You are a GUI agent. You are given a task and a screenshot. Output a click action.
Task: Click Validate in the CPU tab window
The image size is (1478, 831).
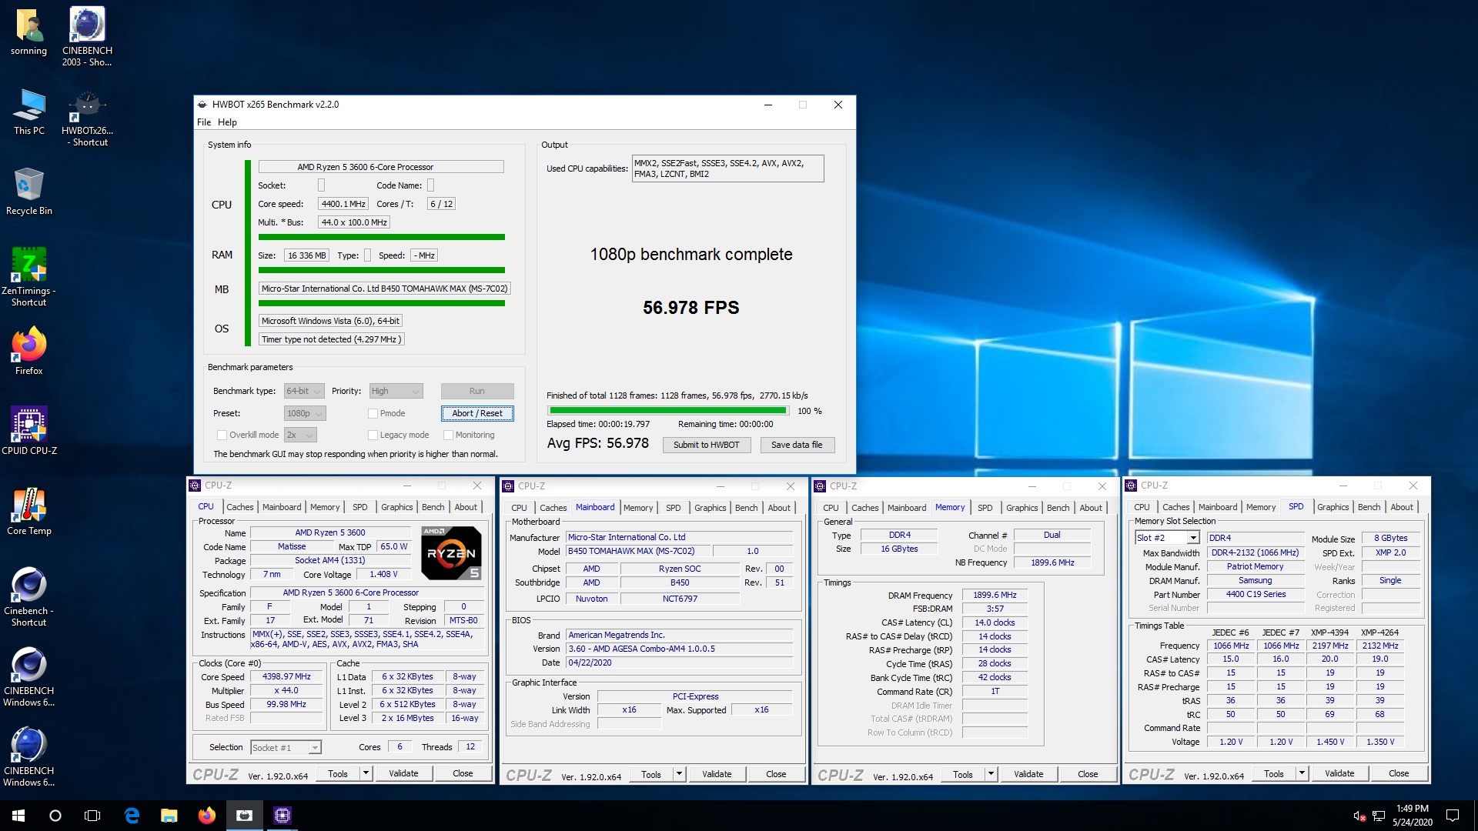pos(403,773)
